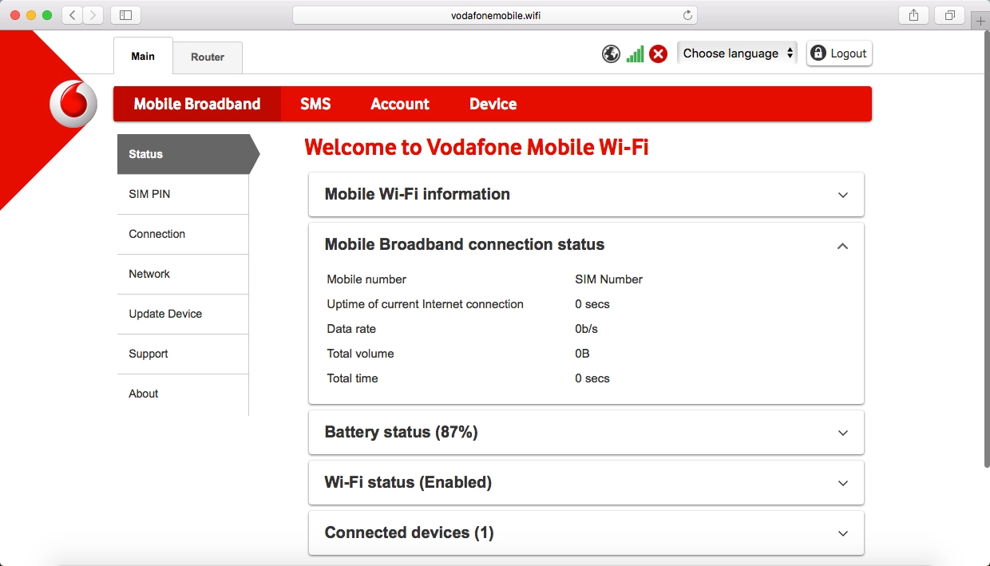Click the address bar showing vodafonemobile.wifi

pos(493,14)
